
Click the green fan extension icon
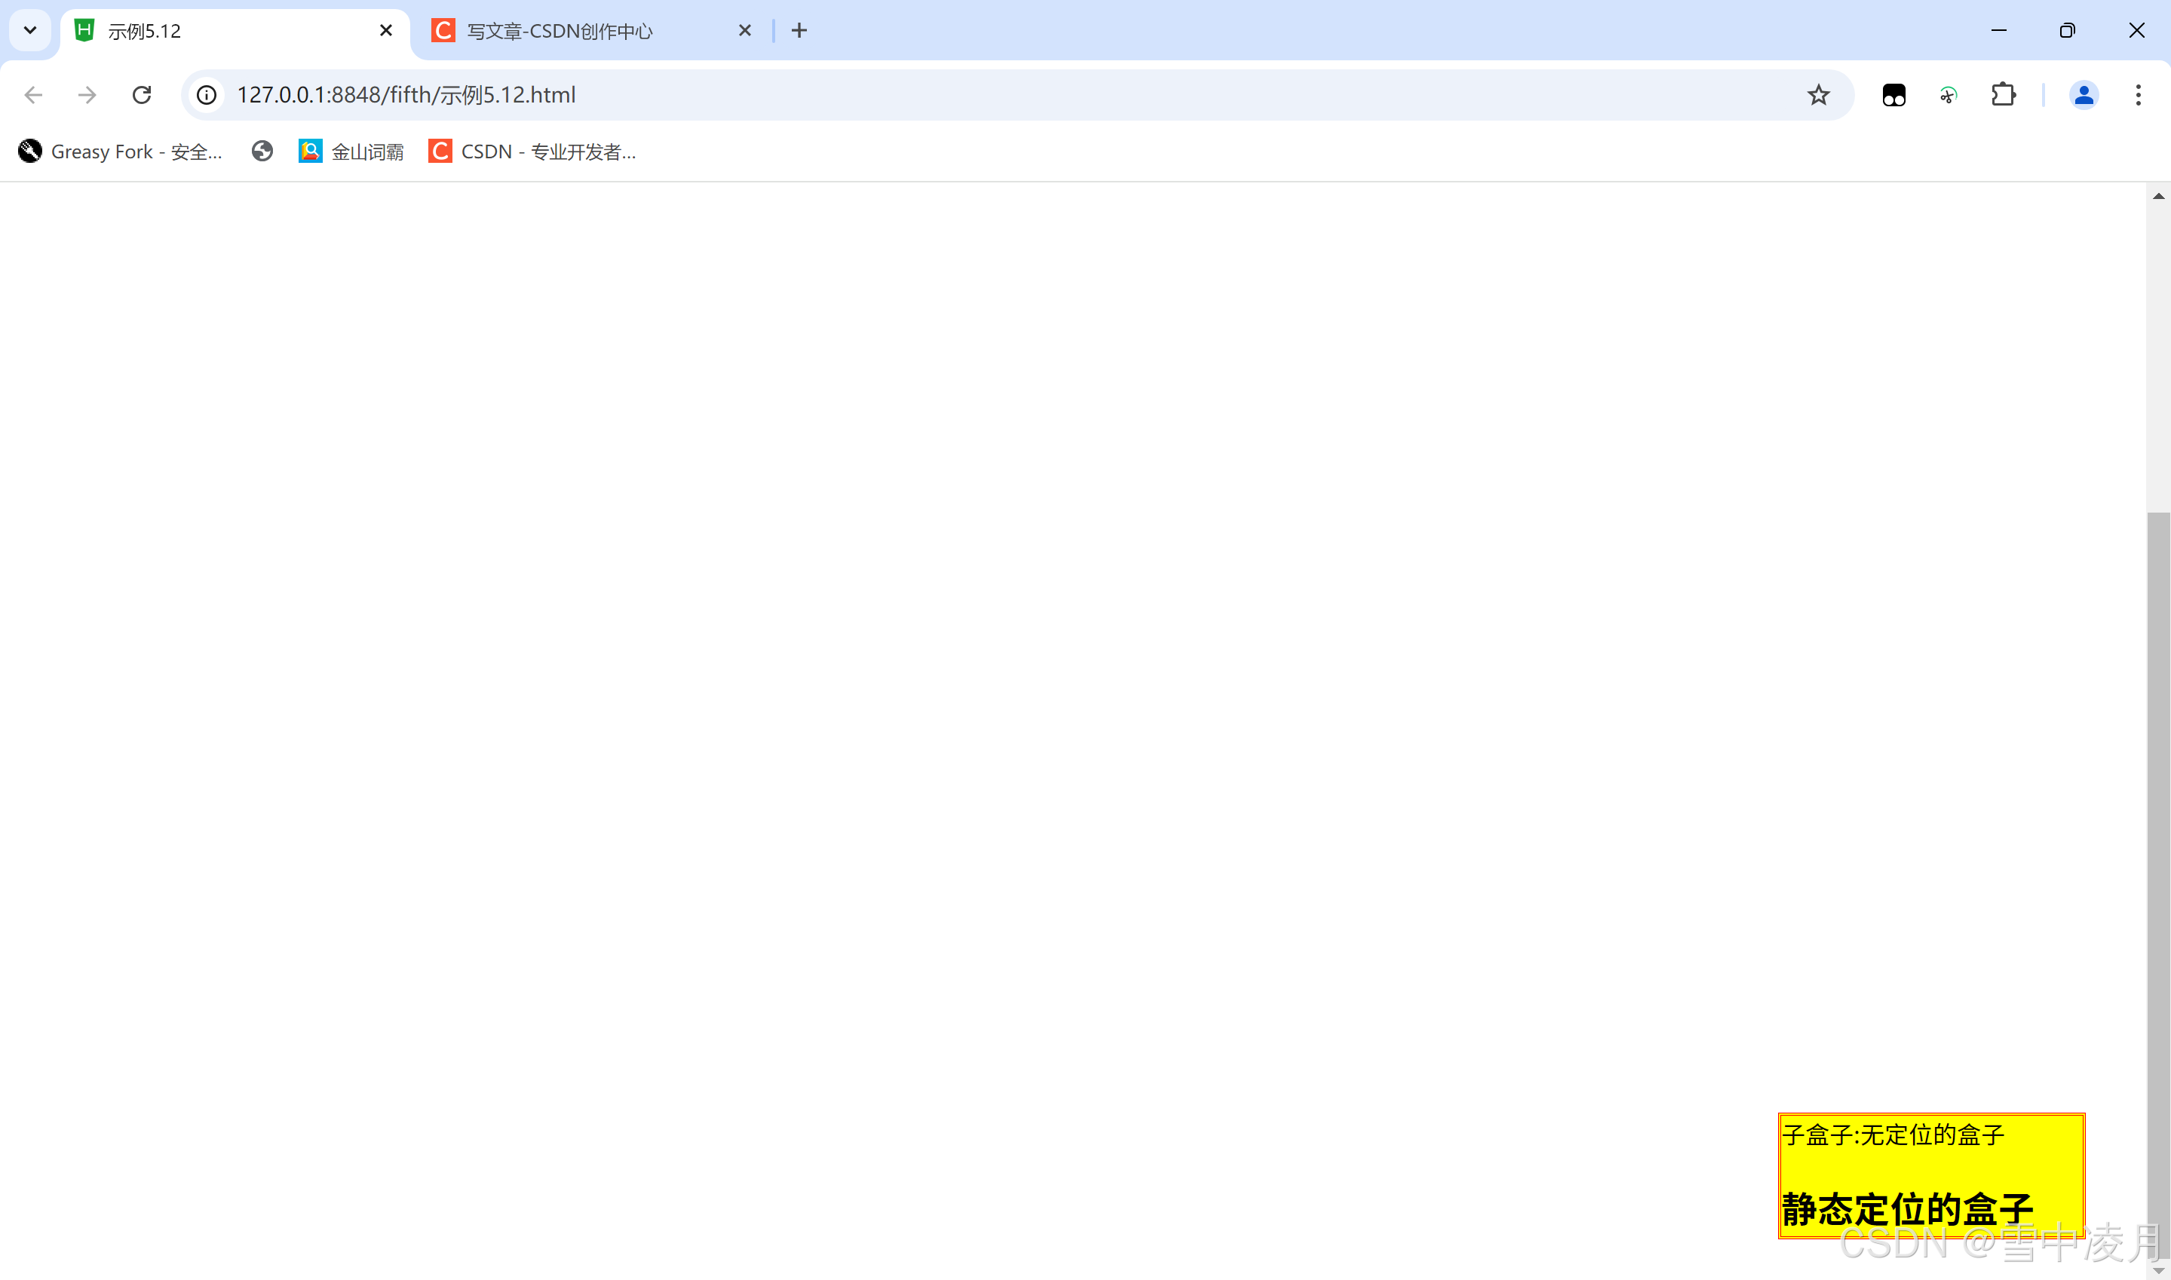(1948, 95)
